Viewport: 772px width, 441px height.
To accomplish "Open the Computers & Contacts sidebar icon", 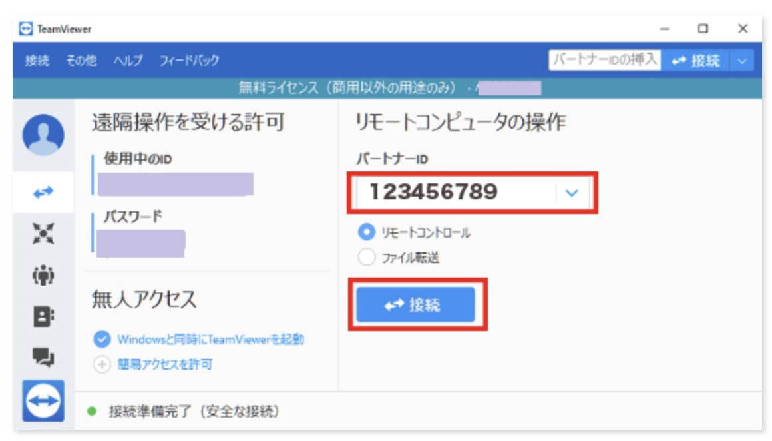I will click(43, 316).
